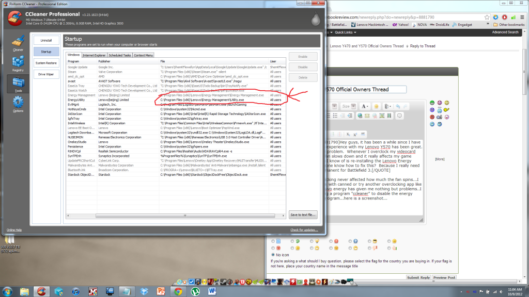Select the red exclamation post icon radio
Screen dimensions: 529x297
coord(331,241)
